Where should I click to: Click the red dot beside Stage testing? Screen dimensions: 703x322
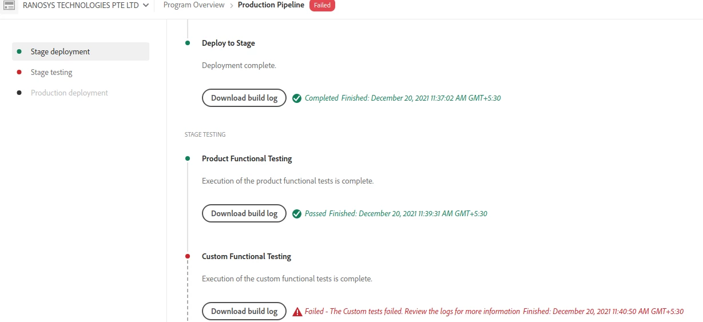pyautogui.click(x=19, y=72)
